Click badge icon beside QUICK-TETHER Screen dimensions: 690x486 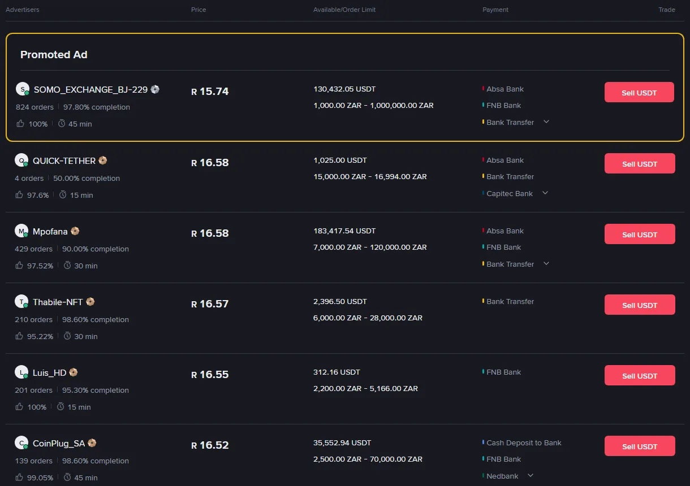(103, 160)
